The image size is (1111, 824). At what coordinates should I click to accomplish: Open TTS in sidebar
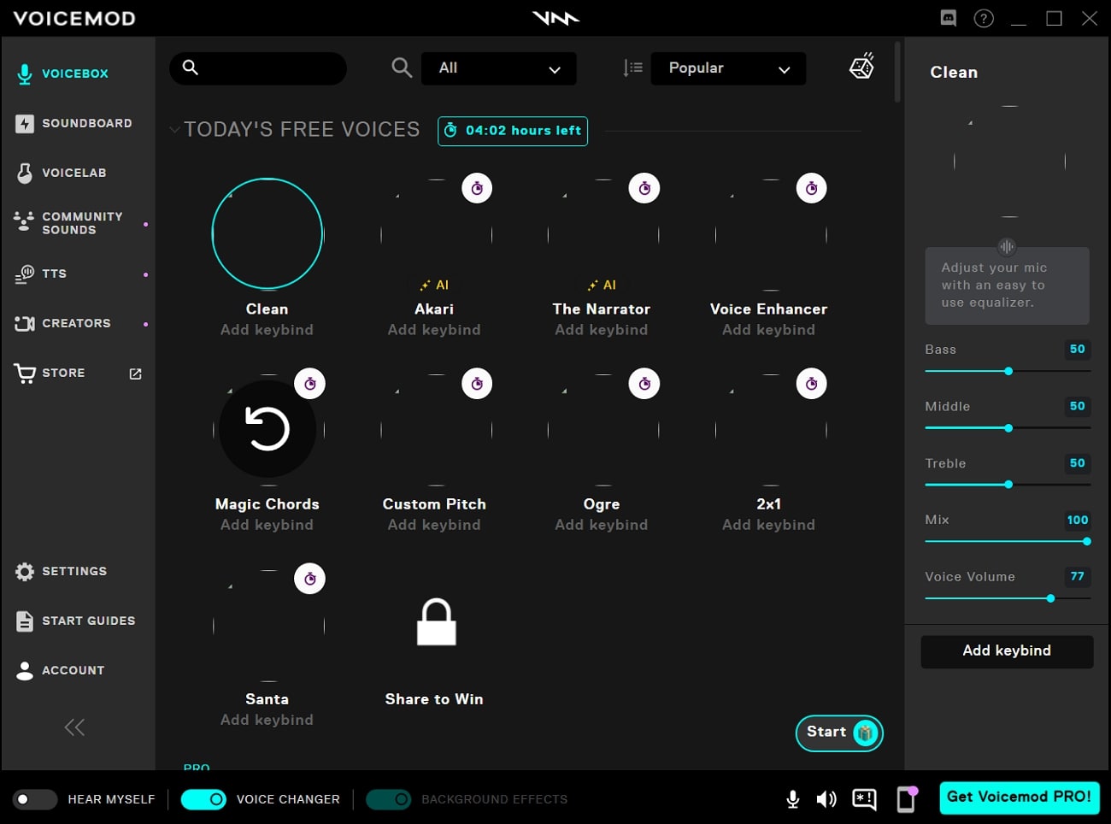click(41, 274)
